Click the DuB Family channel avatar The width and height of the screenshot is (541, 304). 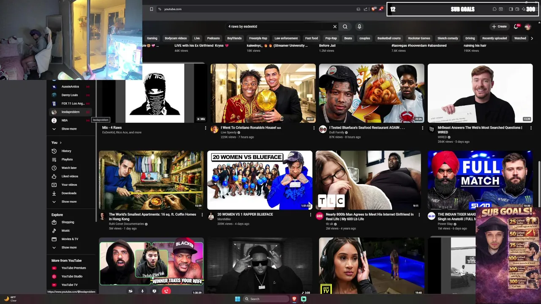click(x=323, y=129)
